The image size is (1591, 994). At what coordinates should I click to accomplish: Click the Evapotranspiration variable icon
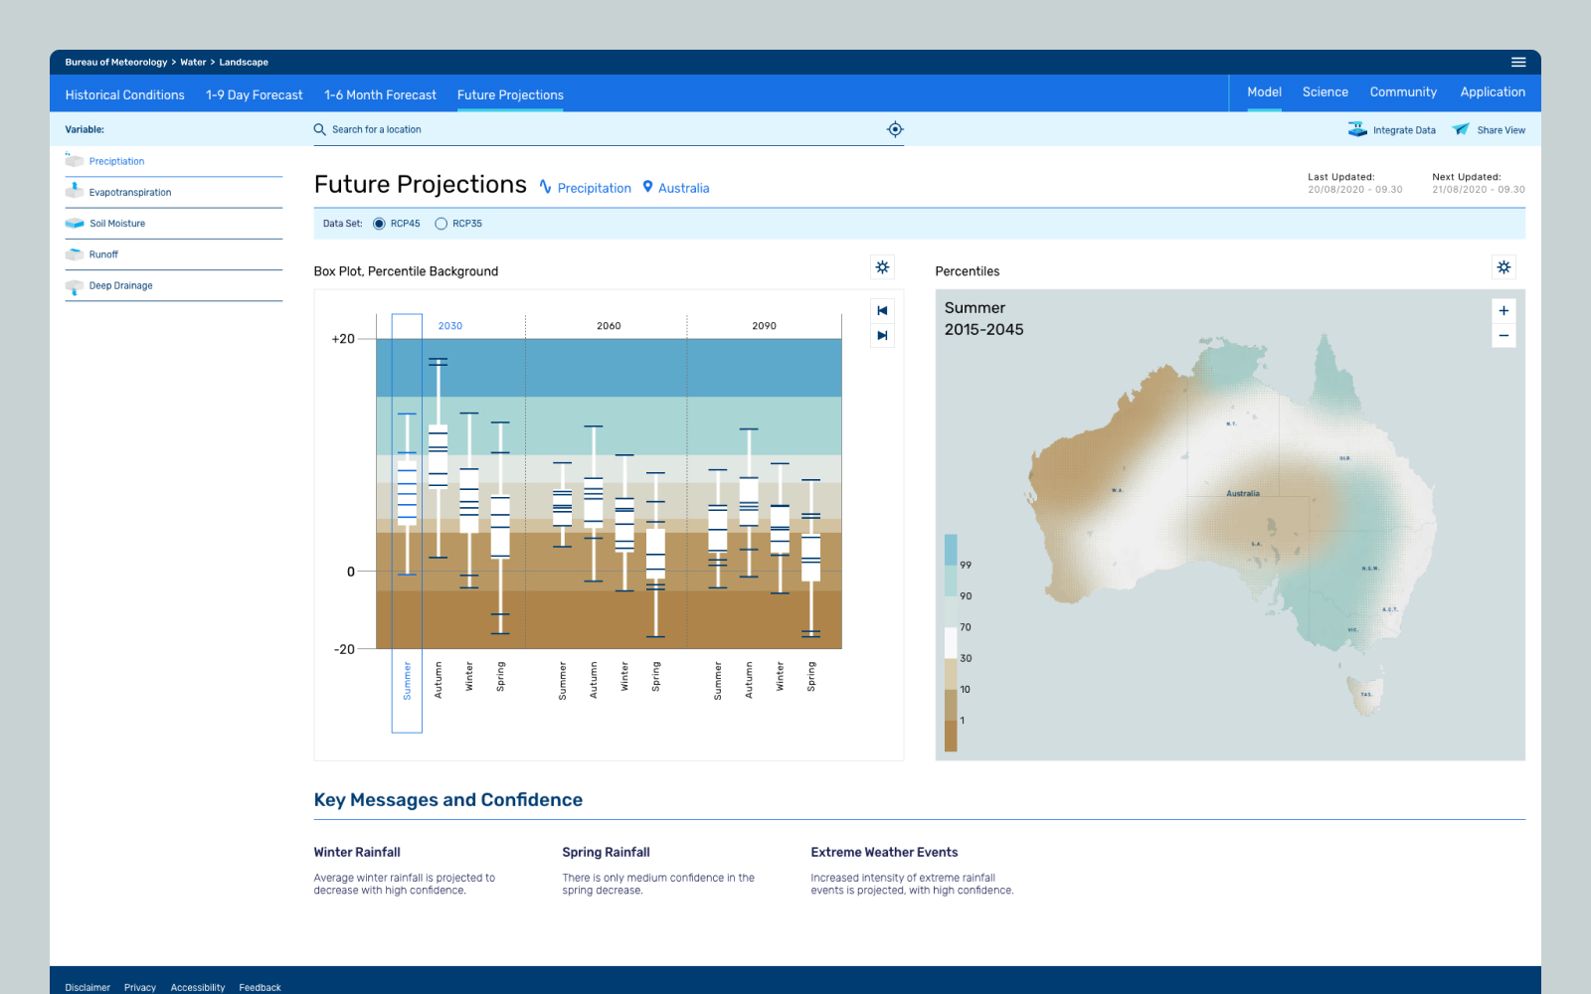(75, 190)
